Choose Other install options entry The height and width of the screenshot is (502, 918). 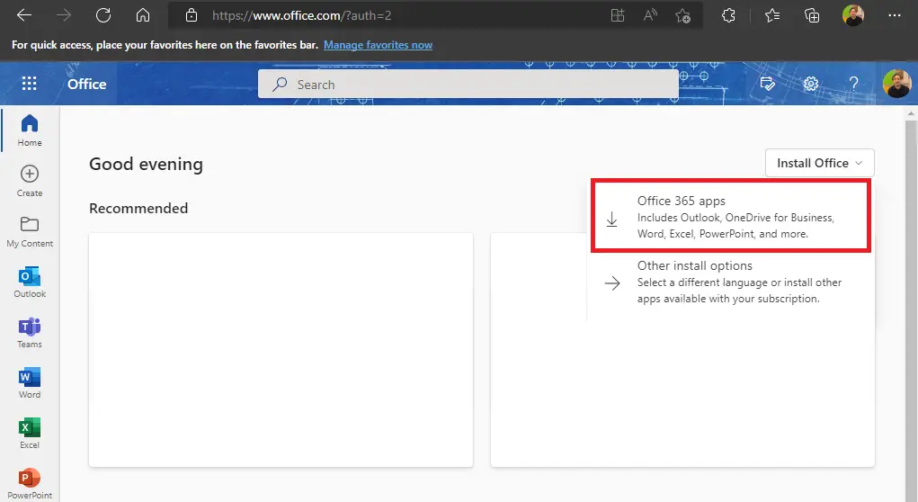point(731,282)
